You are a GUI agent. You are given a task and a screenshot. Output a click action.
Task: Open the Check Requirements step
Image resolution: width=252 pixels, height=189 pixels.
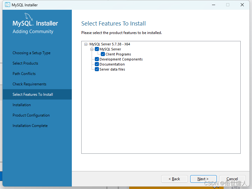29,84
